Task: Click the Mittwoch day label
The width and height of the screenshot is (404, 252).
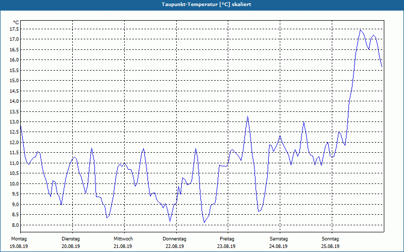Action: (123, 239)
